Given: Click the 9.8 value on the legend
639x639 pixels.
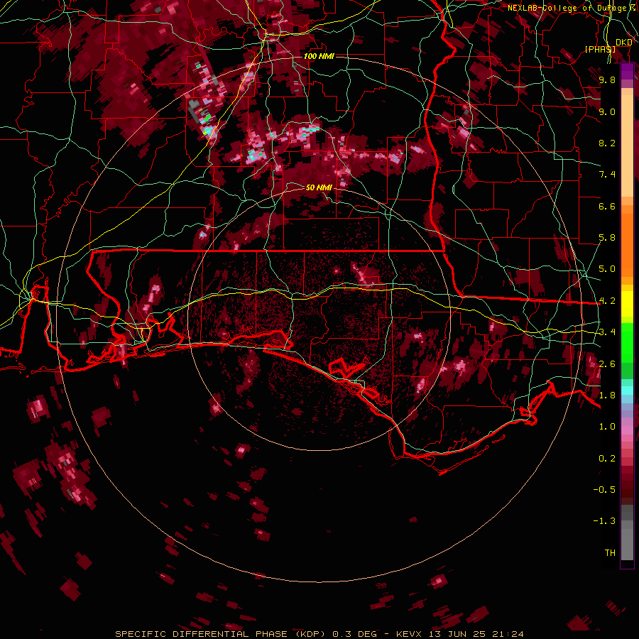Looking at the screenshot, I should (607, 80).
